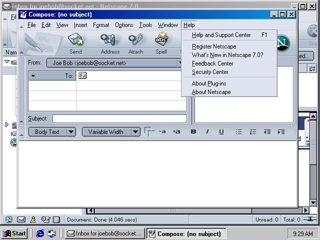Toggle Underline formatting button

tap(221, 131)
